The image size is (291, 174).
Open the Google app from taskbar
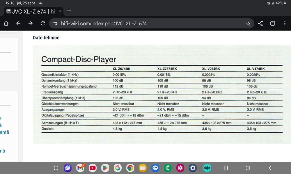click(x=118, y=168)
